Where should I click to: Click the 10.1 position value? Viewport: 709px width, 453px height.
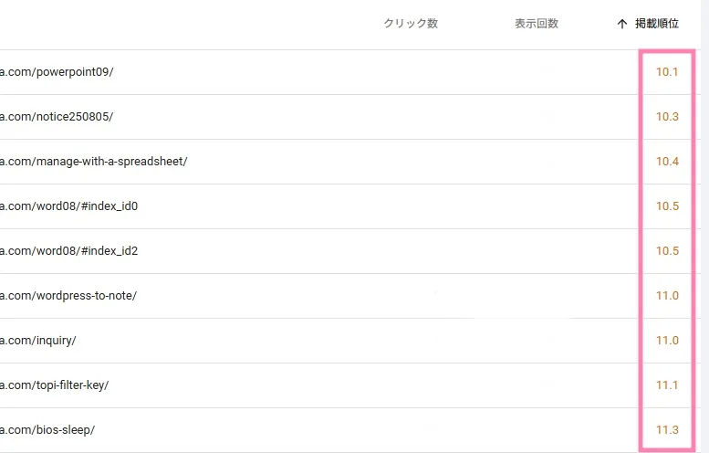click(x=667, y=72)
